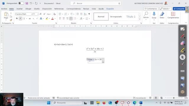
Task: Open the equation options dropdown arrow
Action: pyautogui.click(x=103, y=62)
